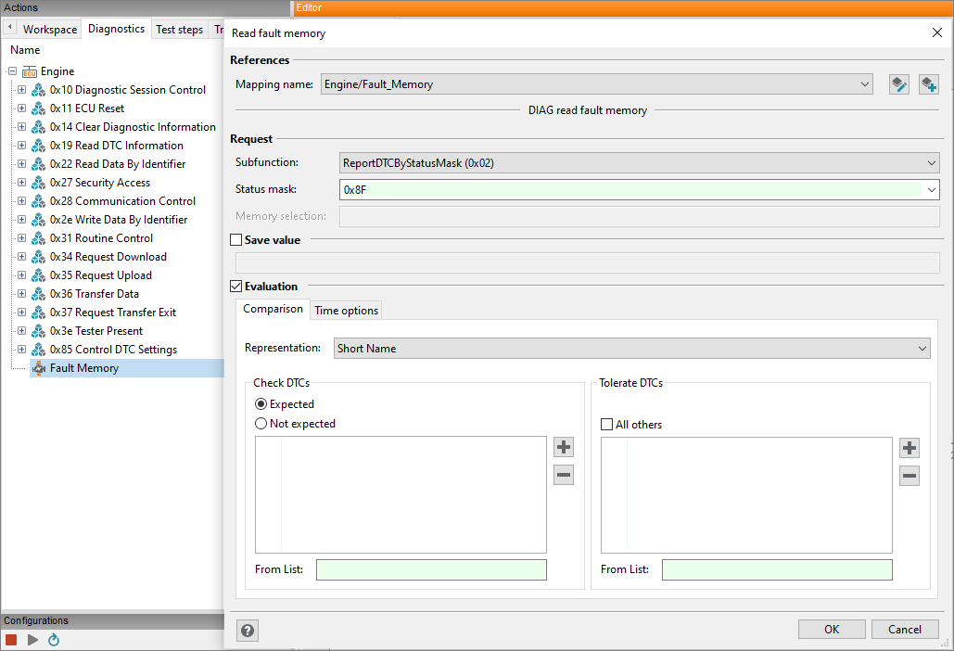The width and height of the screenshot is (954, 651).
Task: Enable the Save value checkbox
Action: 236,240
